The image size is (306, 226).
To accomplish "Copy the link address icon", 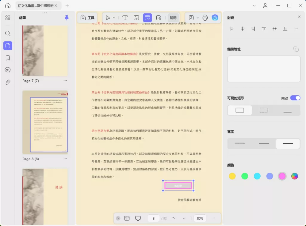I will 296,49.
